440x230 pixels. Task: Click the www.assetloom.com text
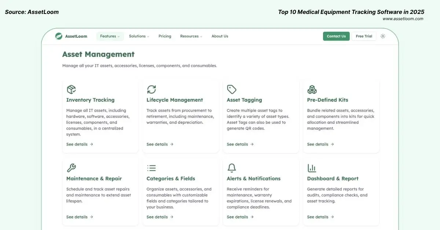click(403, 19)
